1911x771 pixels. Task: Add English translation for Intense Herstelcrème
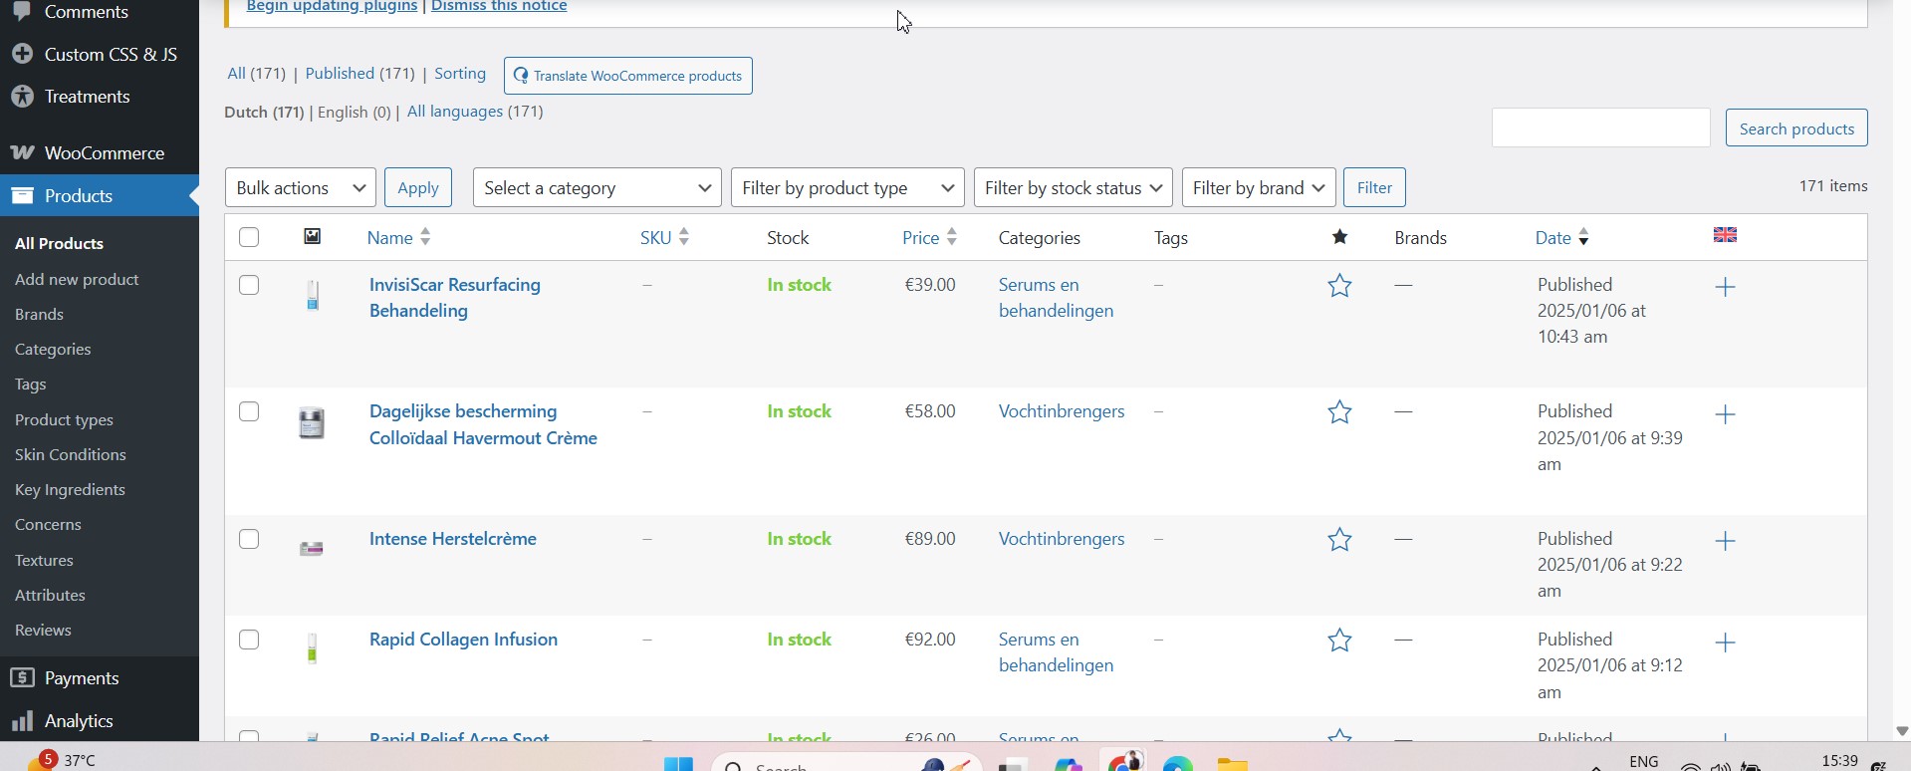coord(1726,541)
